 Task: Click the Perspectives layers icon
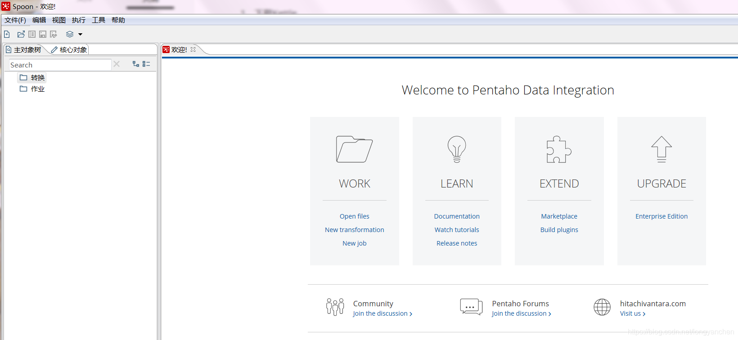[70, 34]
